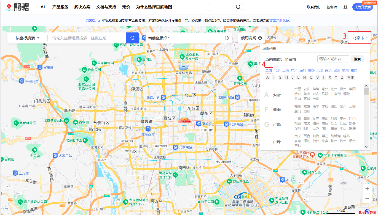The height and width of the screenshot is (215, 378).
Task: Click the 亦庄站 station marker
Action: [282, 180]
